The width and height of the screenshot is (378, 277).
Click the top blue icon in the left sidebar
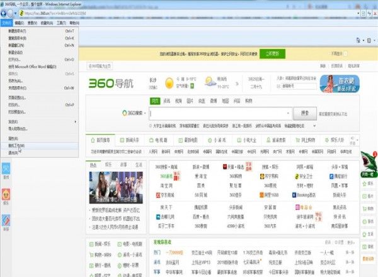coord(6,168)
